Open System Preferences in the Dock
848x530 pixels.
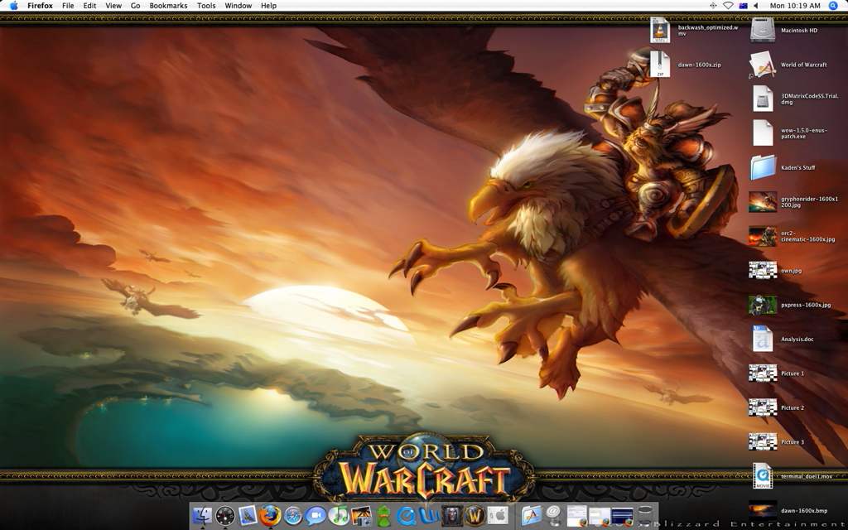click(498, 515)
